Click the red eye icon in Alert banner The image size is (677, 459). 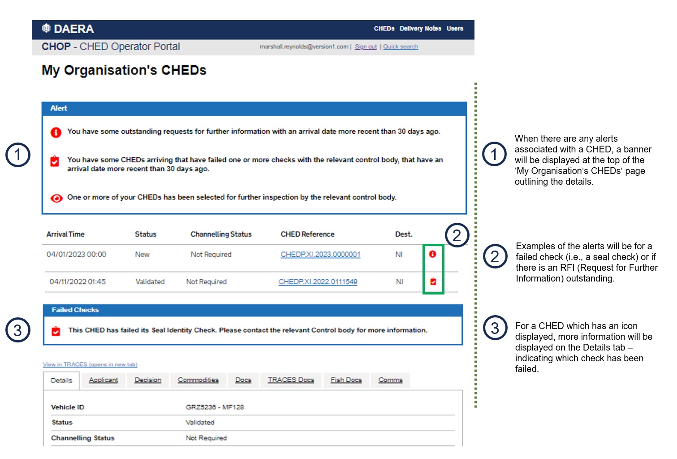pos(56,198)
